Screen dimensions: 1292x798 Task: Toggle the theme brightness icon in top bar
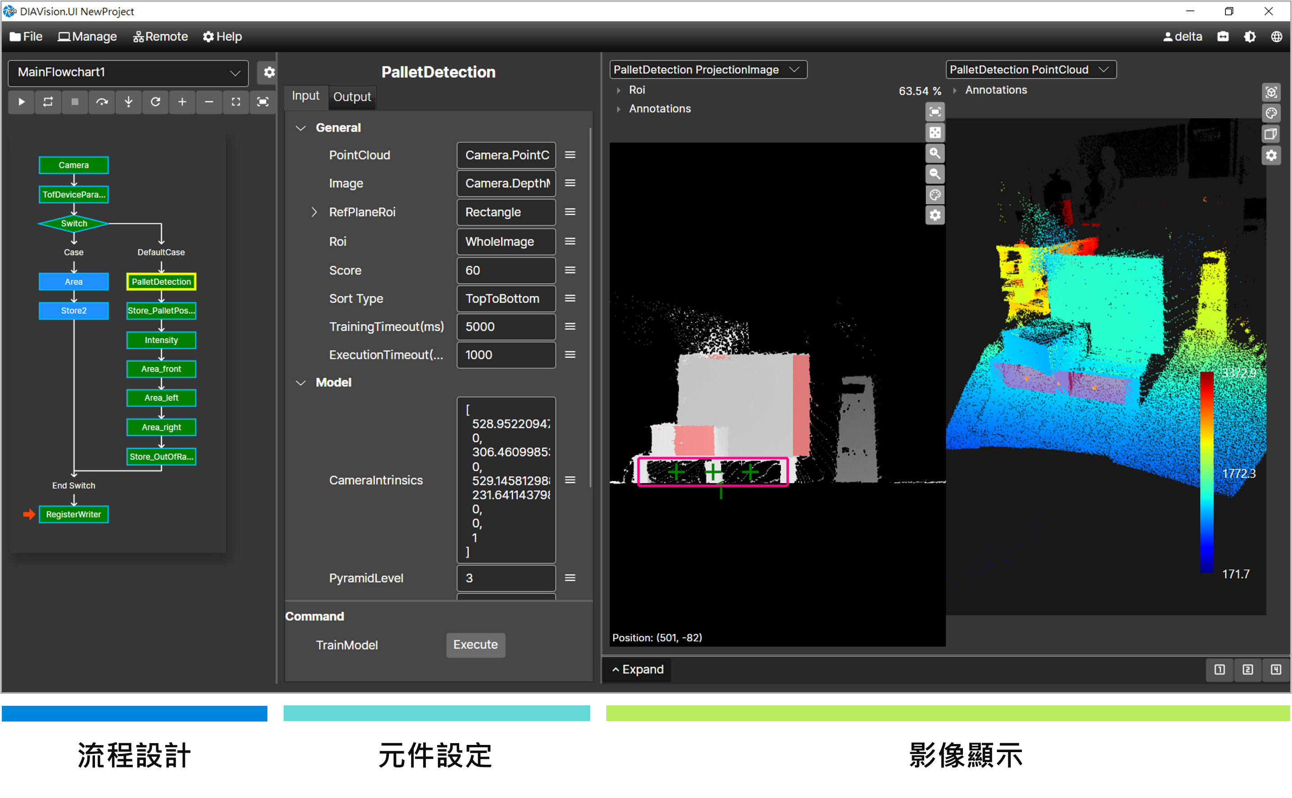tap(1250, 36)
